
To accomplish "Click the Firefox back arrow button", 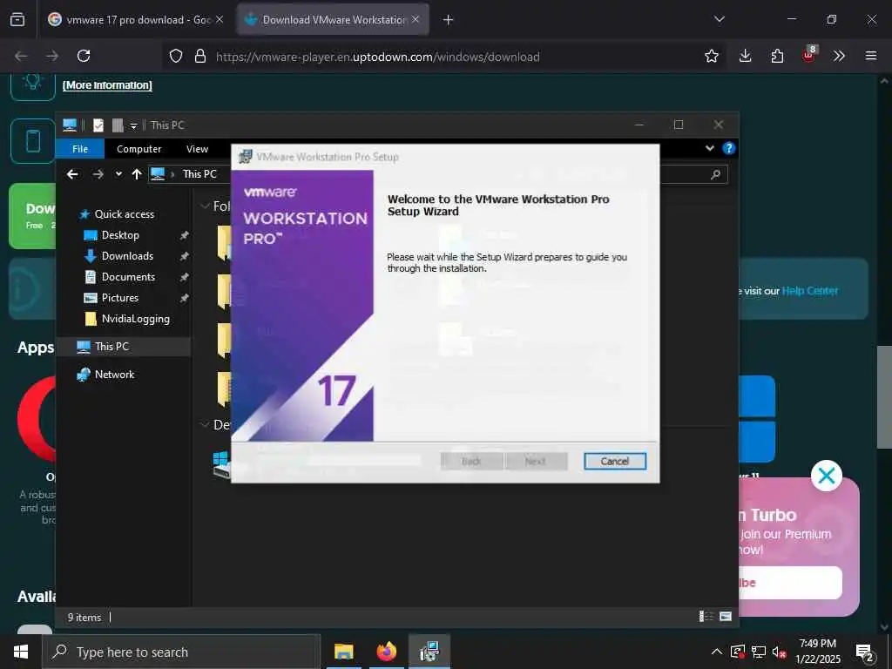I will [x=21, y=56].
